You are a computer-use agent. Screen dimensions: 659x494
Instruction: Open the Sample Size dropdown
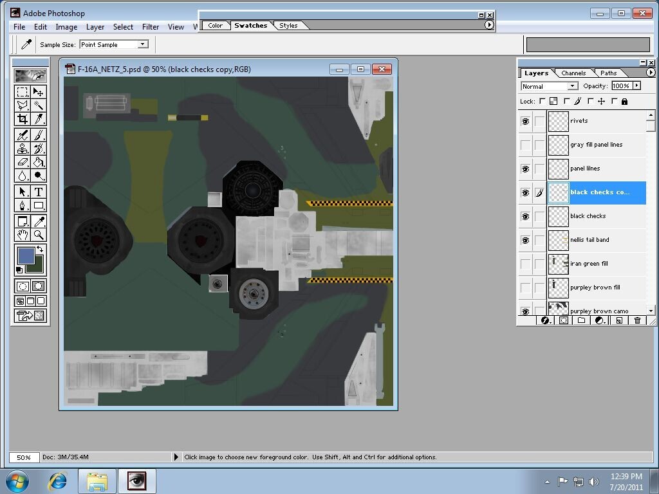(x=143, y=44)
